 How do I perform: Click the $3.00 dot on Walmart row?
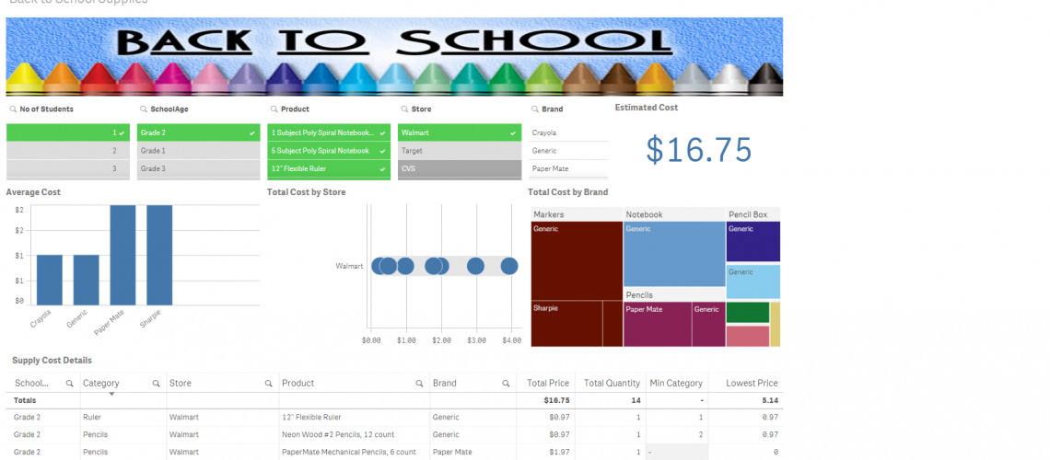click(x=475, y=266)
